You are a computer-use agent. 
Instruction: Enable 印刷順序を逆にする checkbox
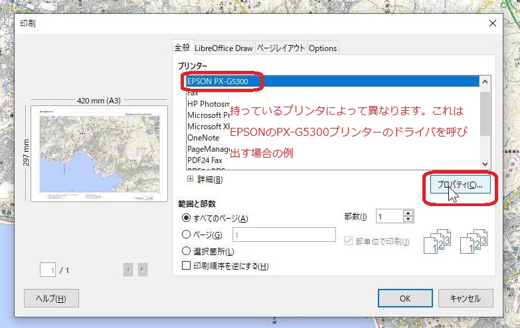(187, 266)
